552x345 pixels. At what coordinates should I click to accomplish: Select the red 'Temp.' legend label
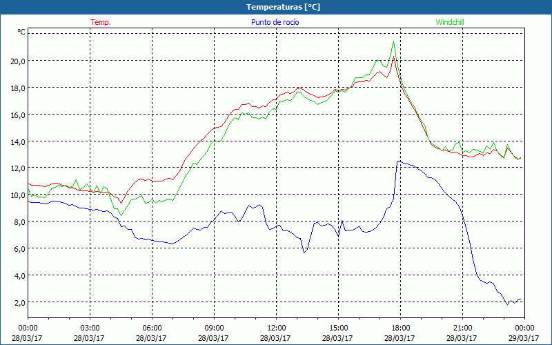tap(101, 22)
